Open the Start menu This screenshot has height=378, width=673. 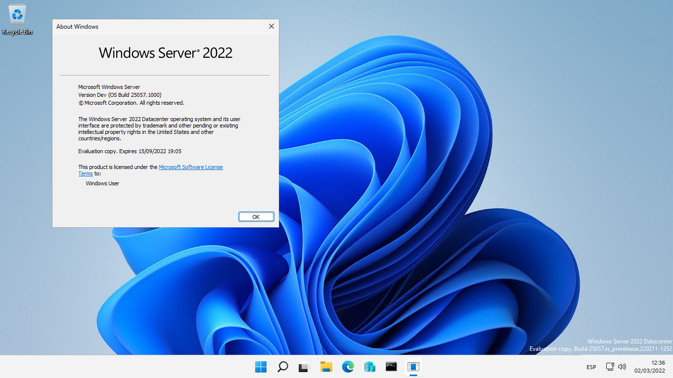[261, 367]
